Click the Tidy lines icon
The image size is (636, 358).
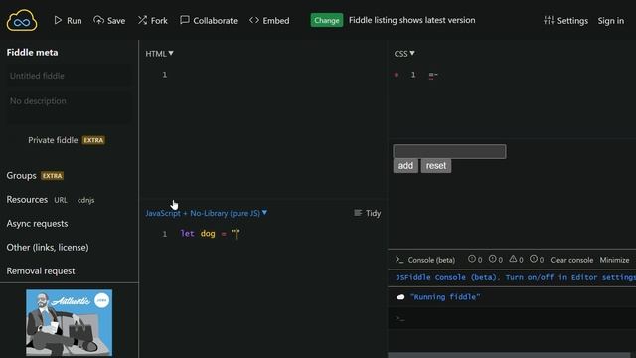pos(358,213)
